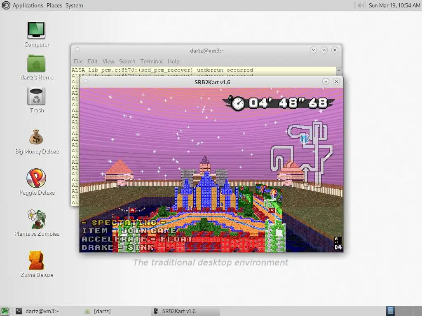Minimize the SRB2Kart v1.6 window
The width and height of the screenshot is (422, 316).
(326, 82)
